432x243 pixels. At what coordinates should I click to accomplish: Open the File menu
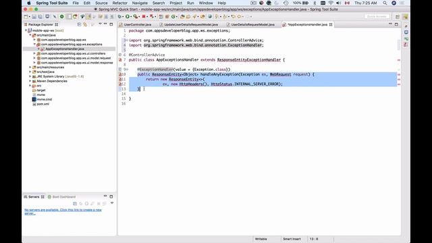76,3
